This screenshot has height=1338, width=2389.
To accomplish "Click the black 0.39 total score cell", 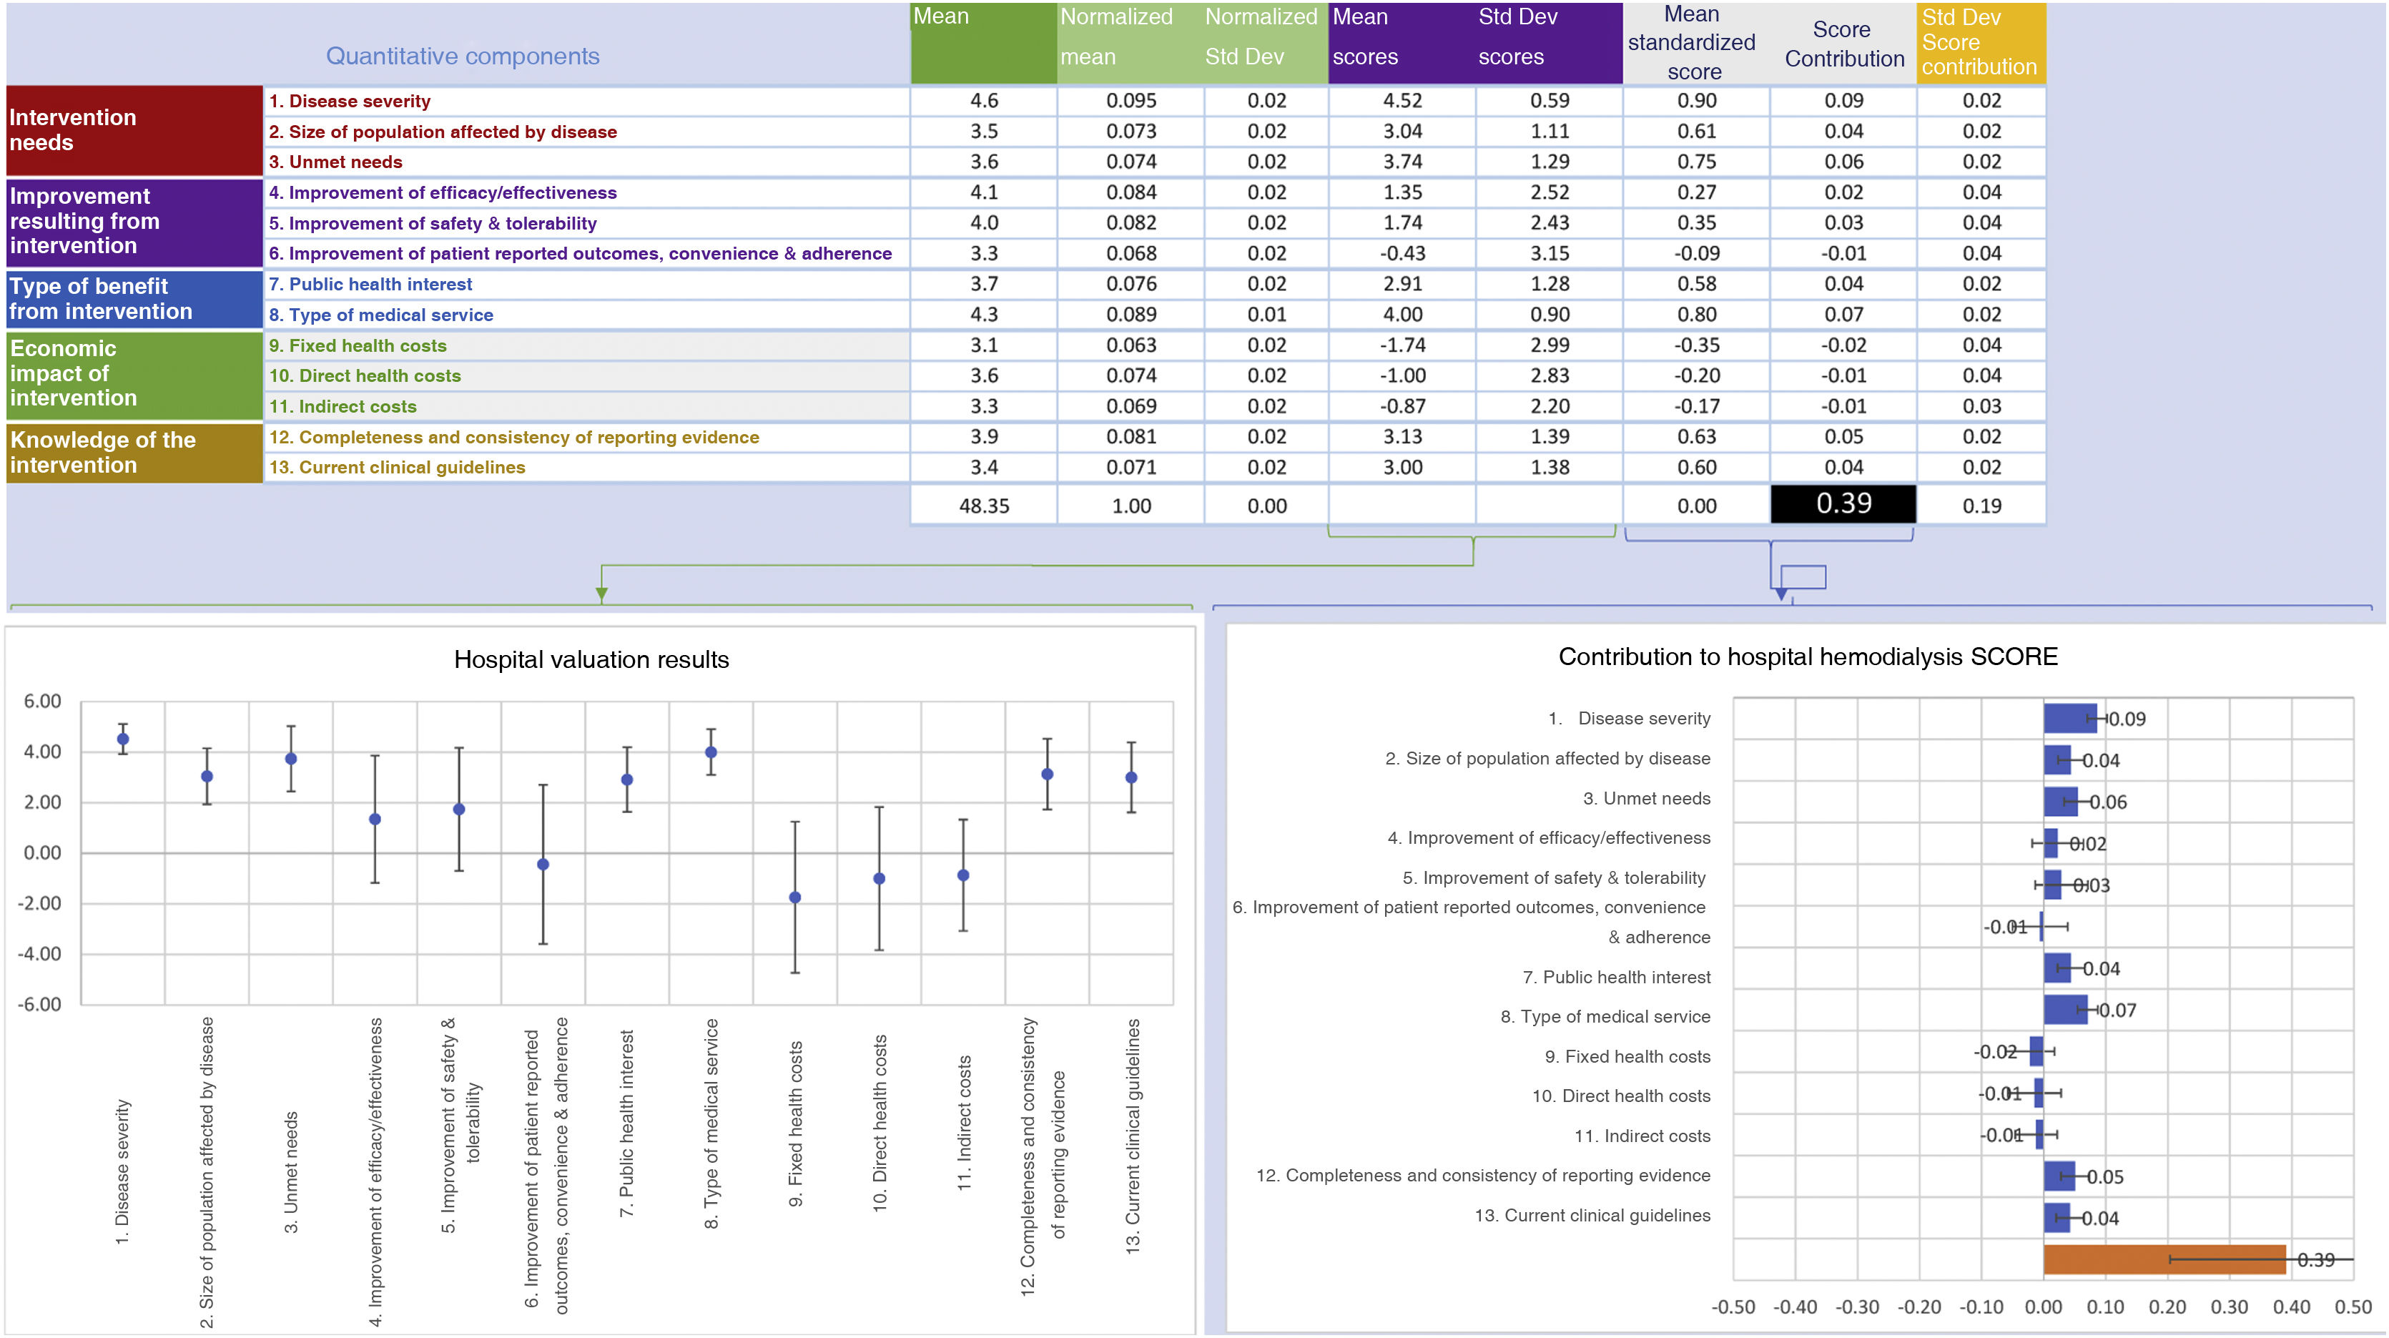I will (x=1843, y=504).
